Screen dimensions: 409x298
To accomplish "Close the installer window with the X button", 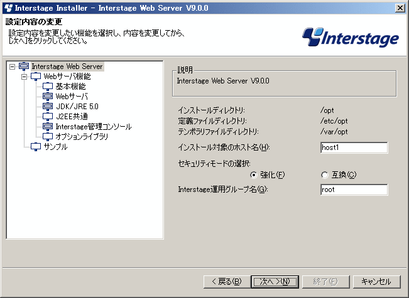I will (400, 8).
